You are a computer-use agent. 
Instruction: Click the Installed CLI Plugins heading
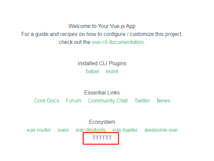102,64
